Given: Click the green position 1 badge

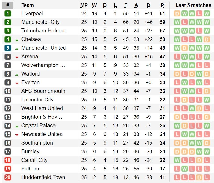Looking at the screenshot, I should pyautogui.click(x=8, y=14).
